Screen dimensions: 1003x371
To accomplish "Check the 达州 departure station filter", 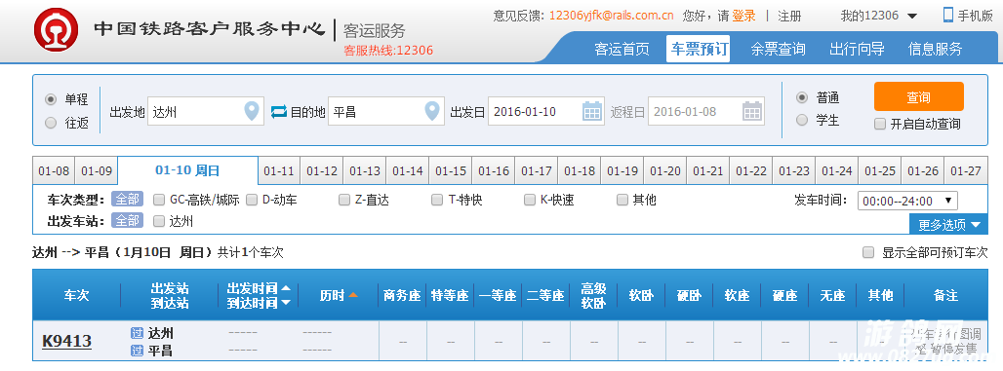I will (159, 221).
